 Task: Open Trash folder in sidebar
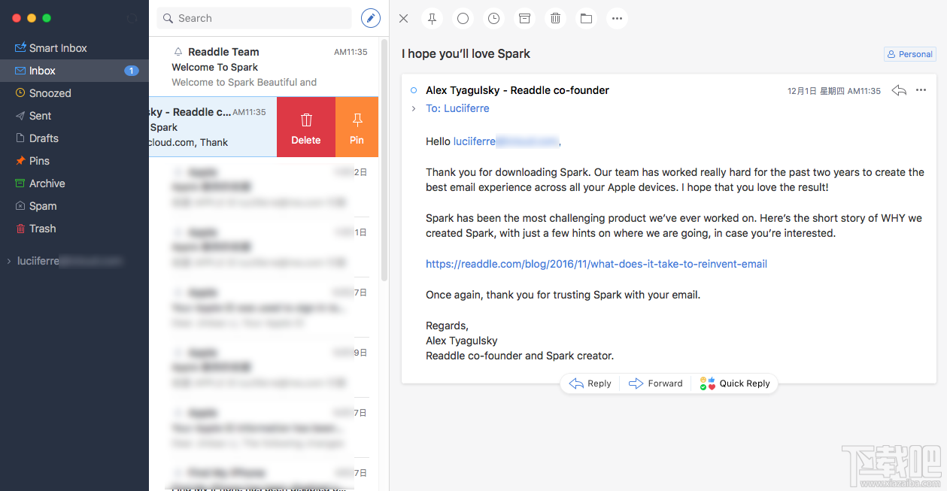pos(35,229)
